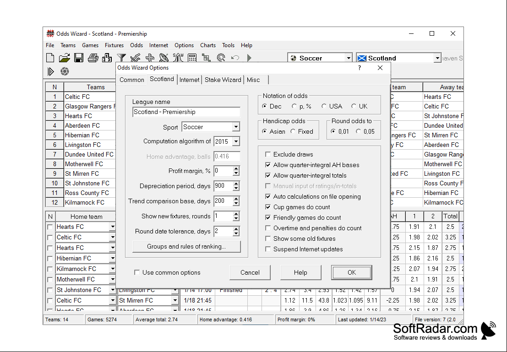
Task: Click the undo arrow icon
Action: [x=235, y=58]
